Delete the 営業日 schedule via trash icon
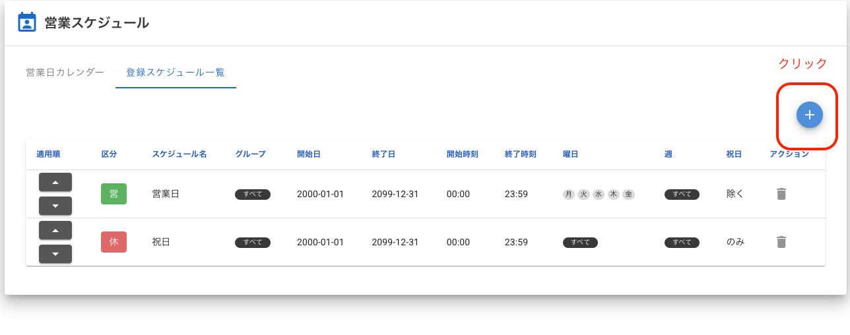850x335 pixels. (781, 194)
